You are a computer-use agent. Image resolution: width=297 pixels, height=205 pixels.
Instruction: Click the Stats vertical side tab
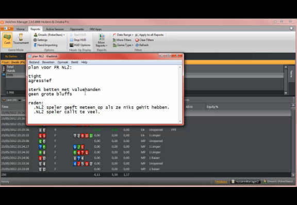(x=4, y=69)
